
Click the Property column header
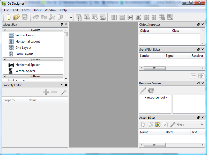point(15,100)
